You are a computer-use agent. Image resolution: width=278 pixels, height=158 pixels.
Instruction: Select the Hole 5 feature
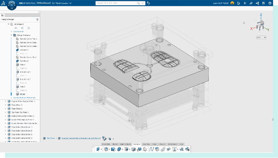[23, 87]
